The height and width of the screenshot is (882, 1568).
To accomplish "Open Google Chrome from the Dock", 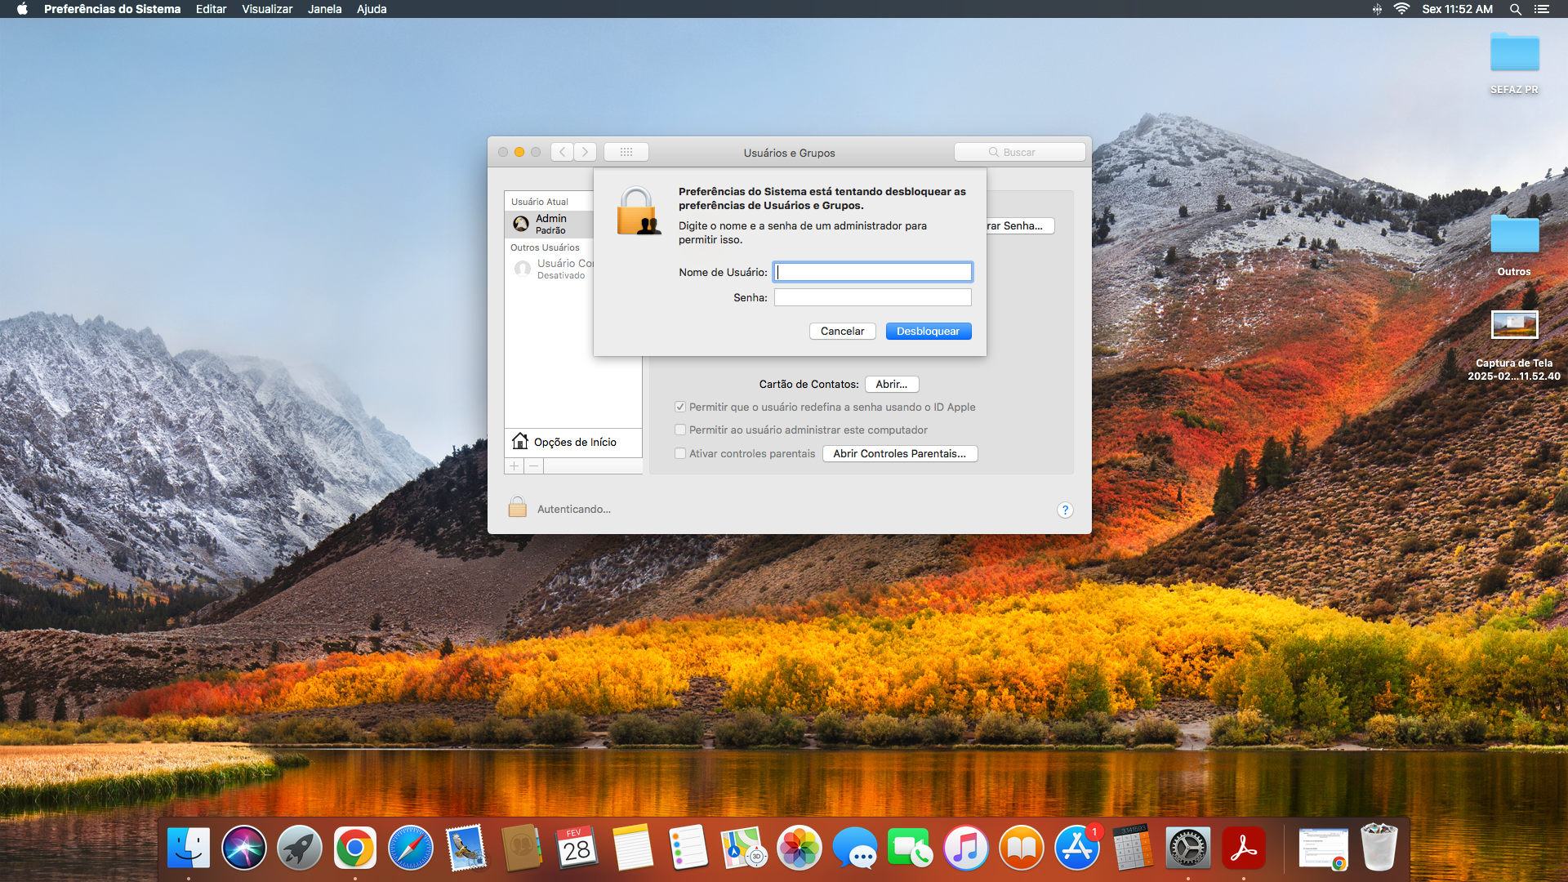I will pyautogui.click(x=354, y=849).
